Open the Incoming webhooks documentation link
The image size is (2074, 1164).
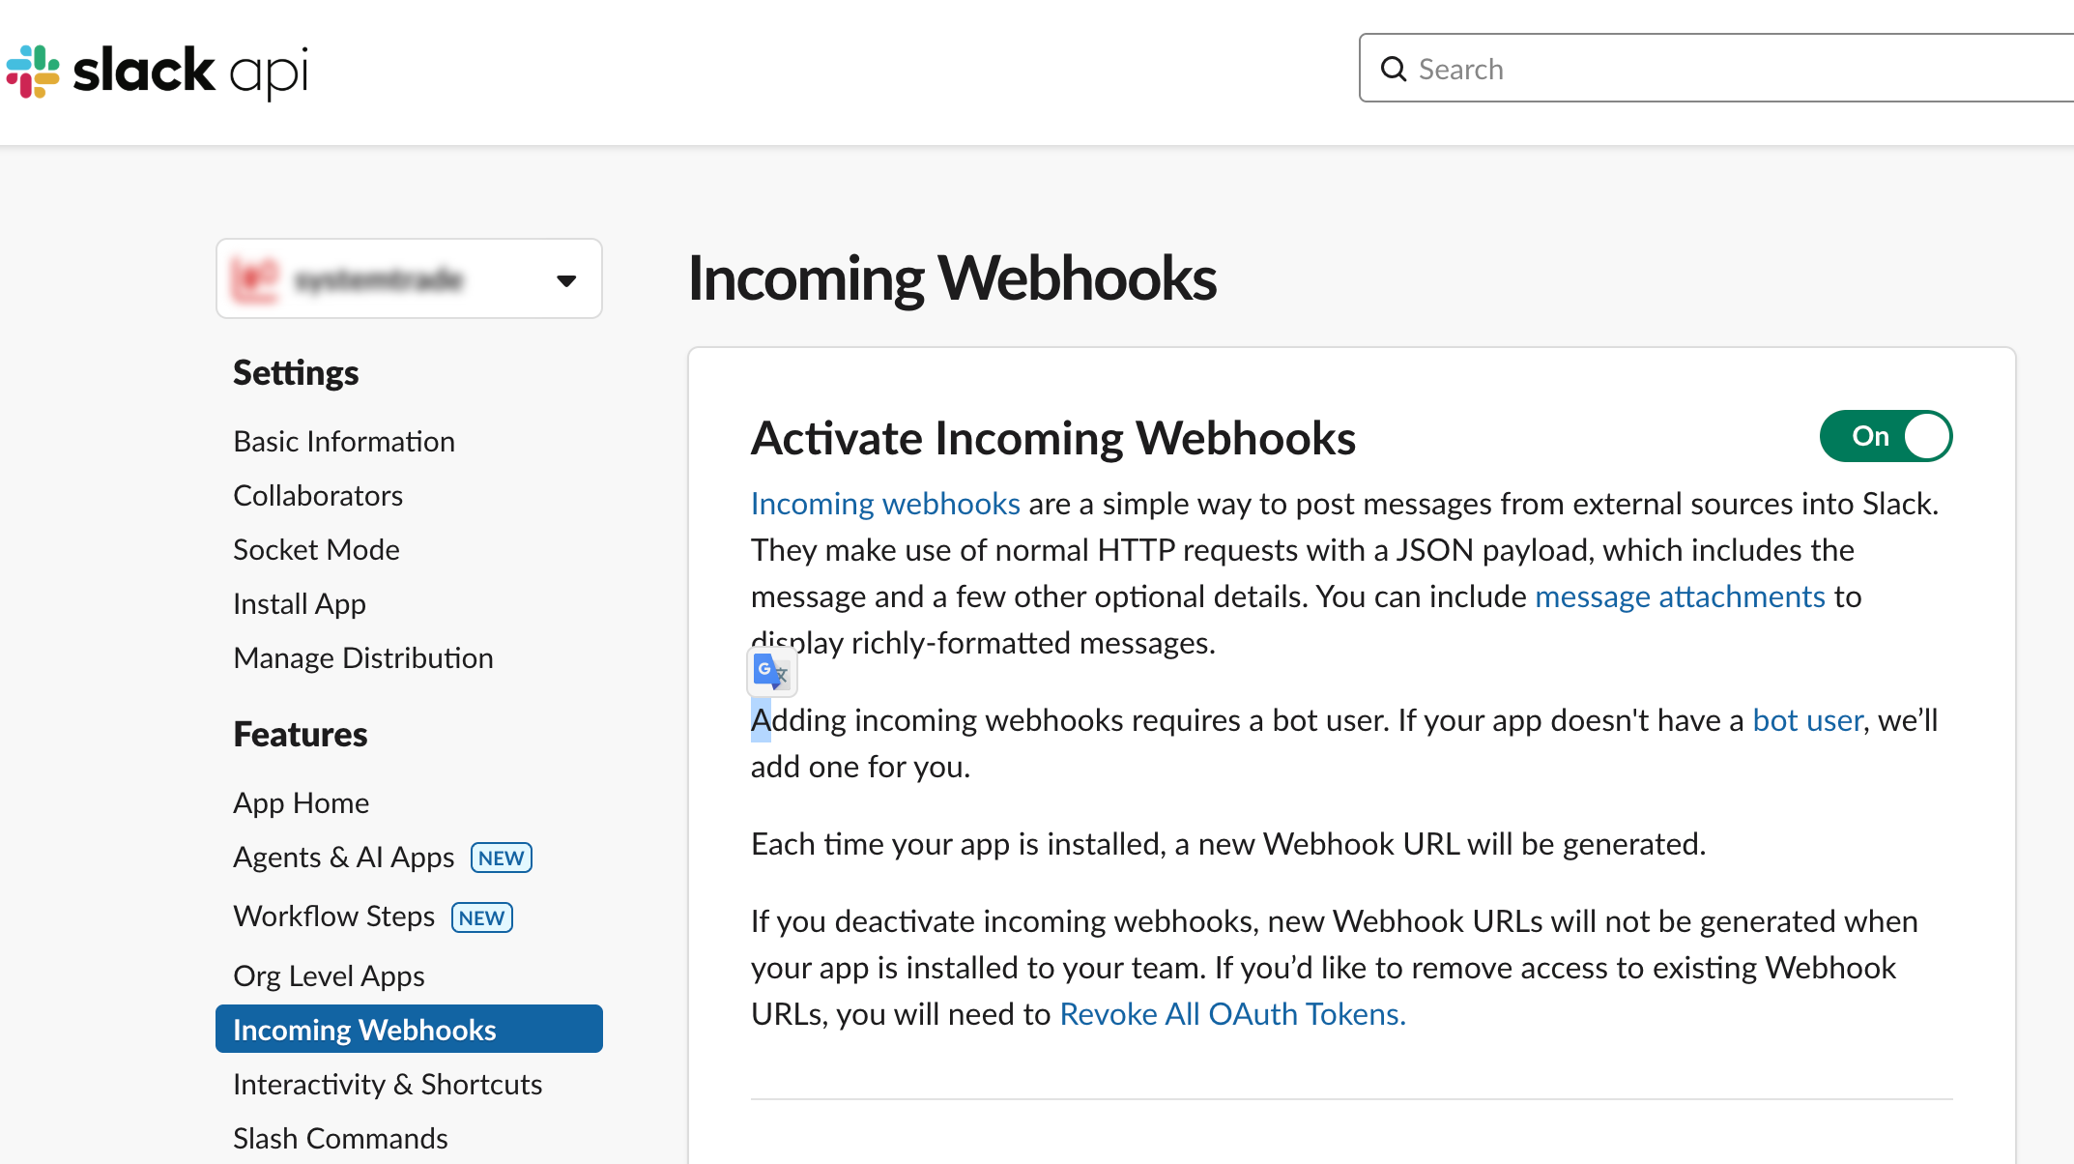click(x=884, y=504)
